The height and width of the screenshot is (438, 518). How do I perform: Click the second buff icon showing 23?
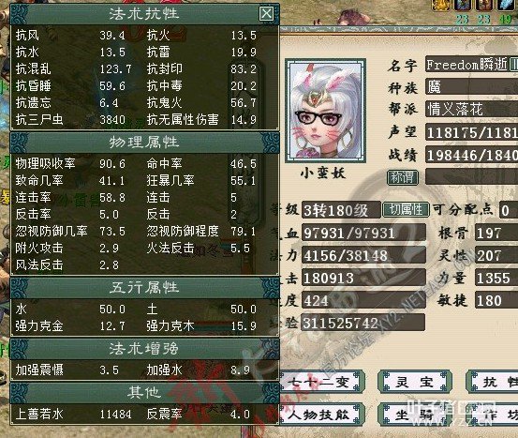(463, 5)
